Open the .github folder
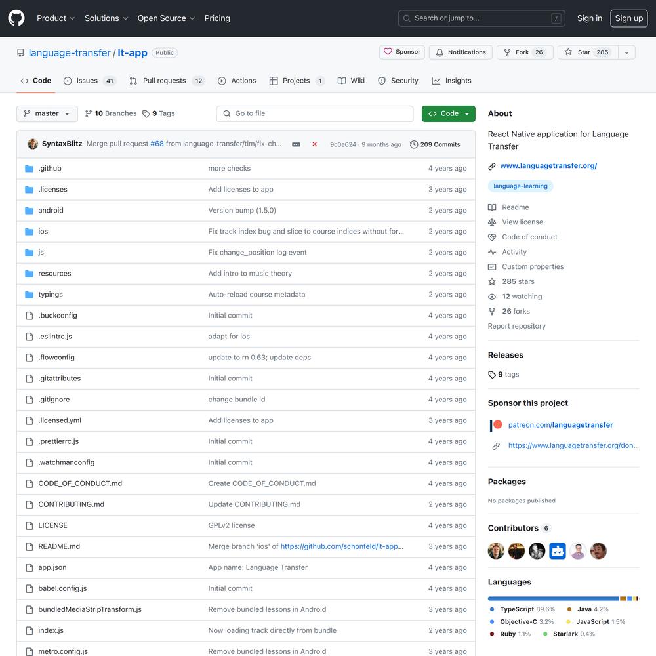 50,168
